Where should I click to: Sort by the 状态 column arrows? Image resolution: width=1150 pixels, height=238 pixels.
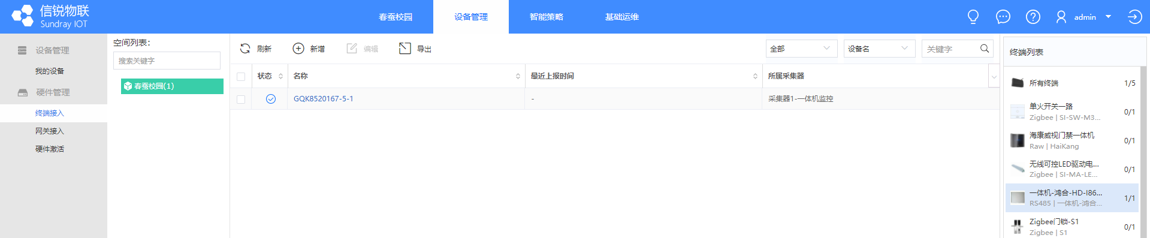(280, 76)
